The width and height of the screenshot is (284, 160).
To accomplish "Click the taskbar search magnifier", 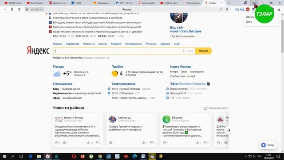I will (x=13, y=156).
